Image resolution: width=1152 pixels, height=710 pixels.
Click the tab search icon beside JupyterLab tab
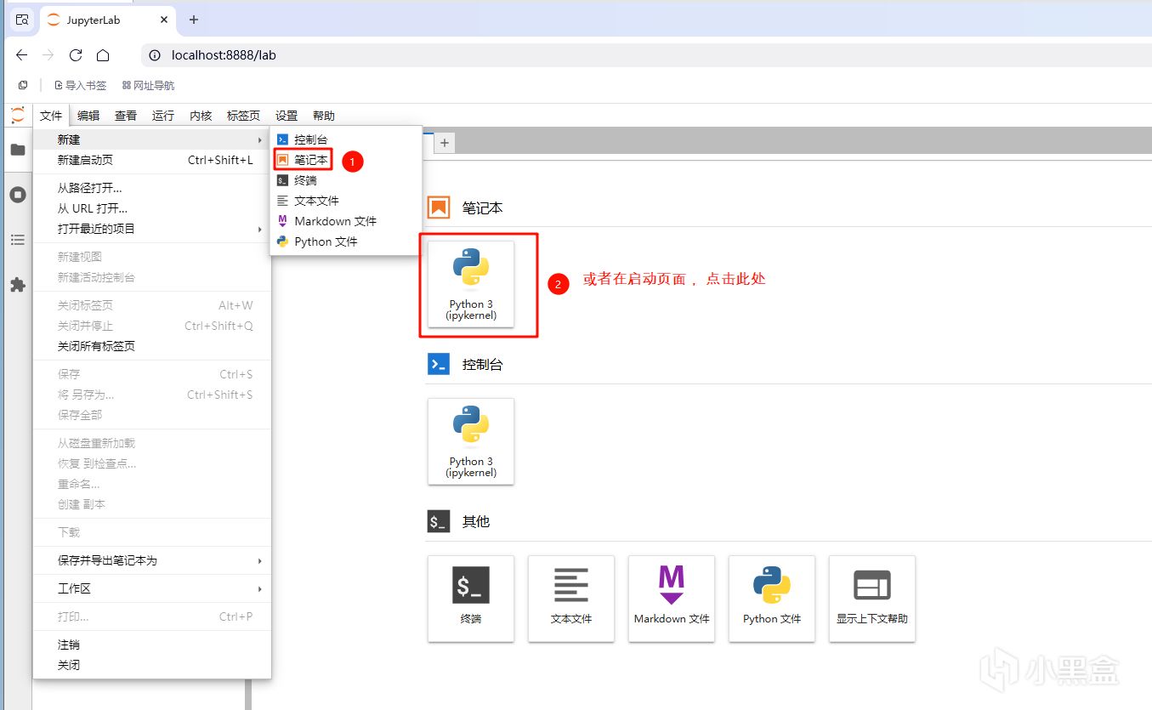[22, 20]
